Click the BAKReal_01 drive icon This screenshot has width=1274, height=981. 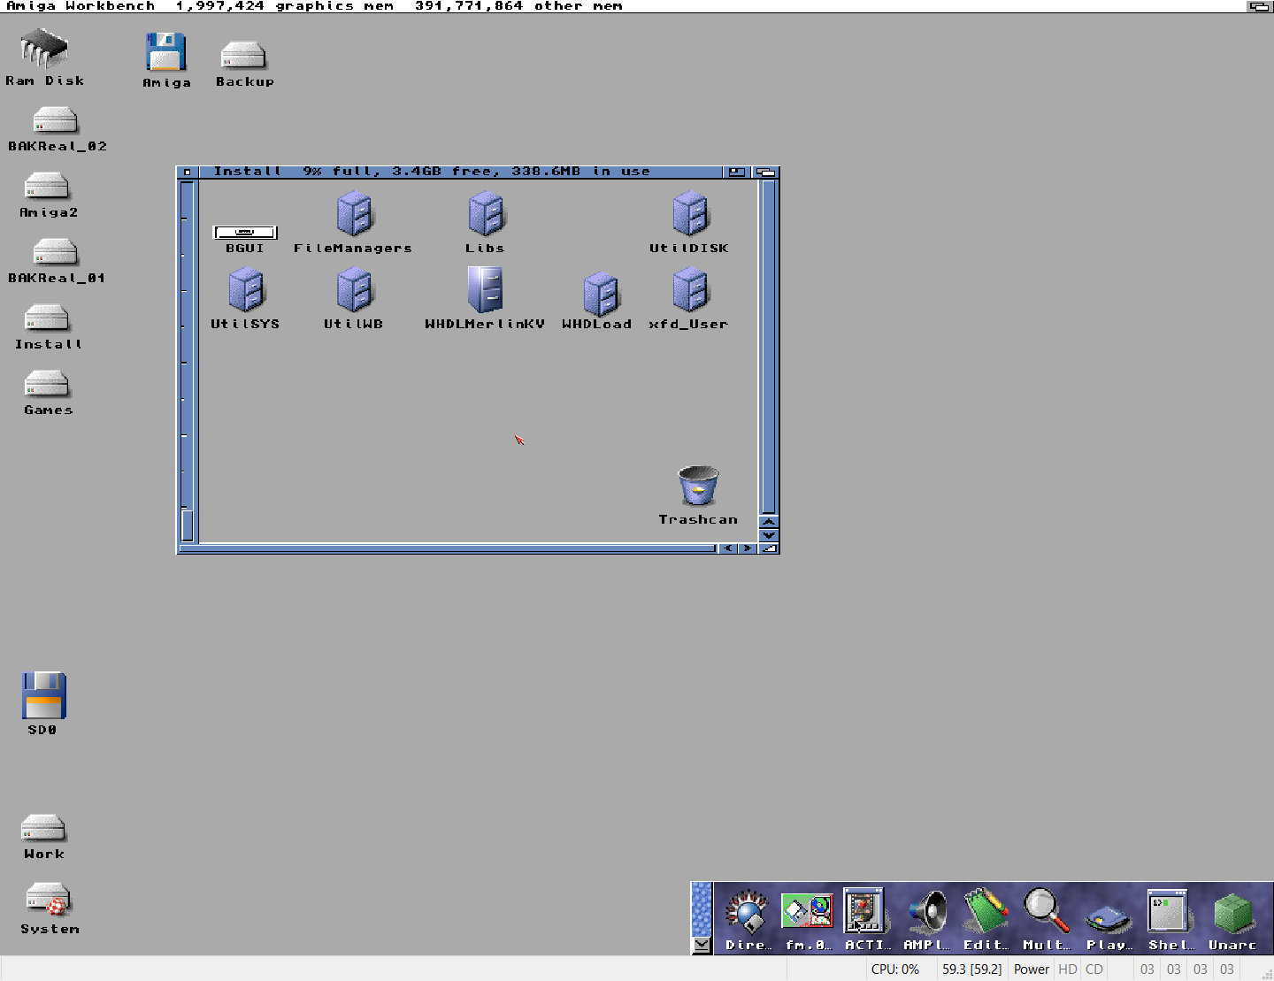55,252
